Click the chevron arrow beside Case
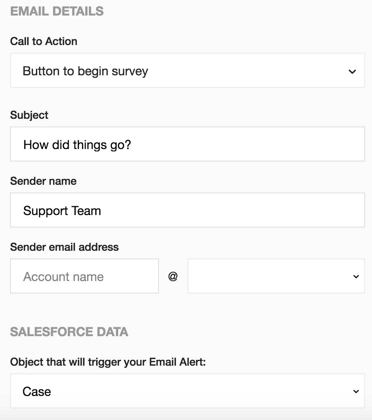 356,391
